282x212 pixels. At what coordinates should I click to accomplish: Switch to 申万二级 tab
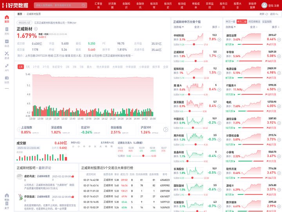(x=242, y=22)
